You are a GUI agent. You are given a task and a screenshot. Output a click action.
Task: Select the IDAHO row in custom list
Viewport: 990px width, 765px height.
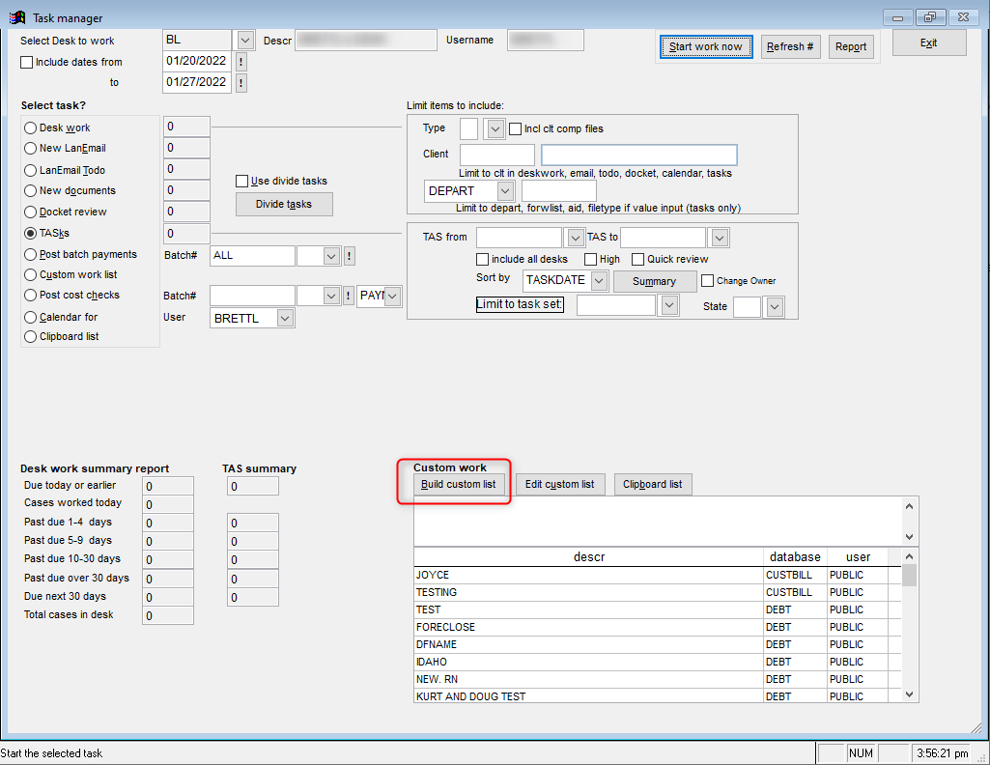(x=658, y=662)
